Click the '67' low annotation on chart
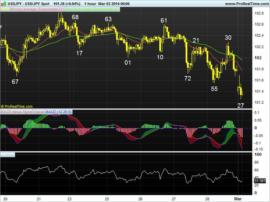 coord(15,82)
